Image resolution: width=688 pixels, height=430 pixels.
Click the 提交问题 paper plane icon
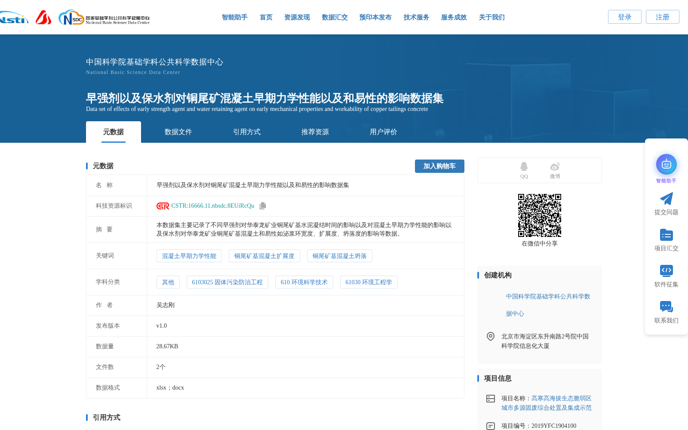[x=666, y=199]
